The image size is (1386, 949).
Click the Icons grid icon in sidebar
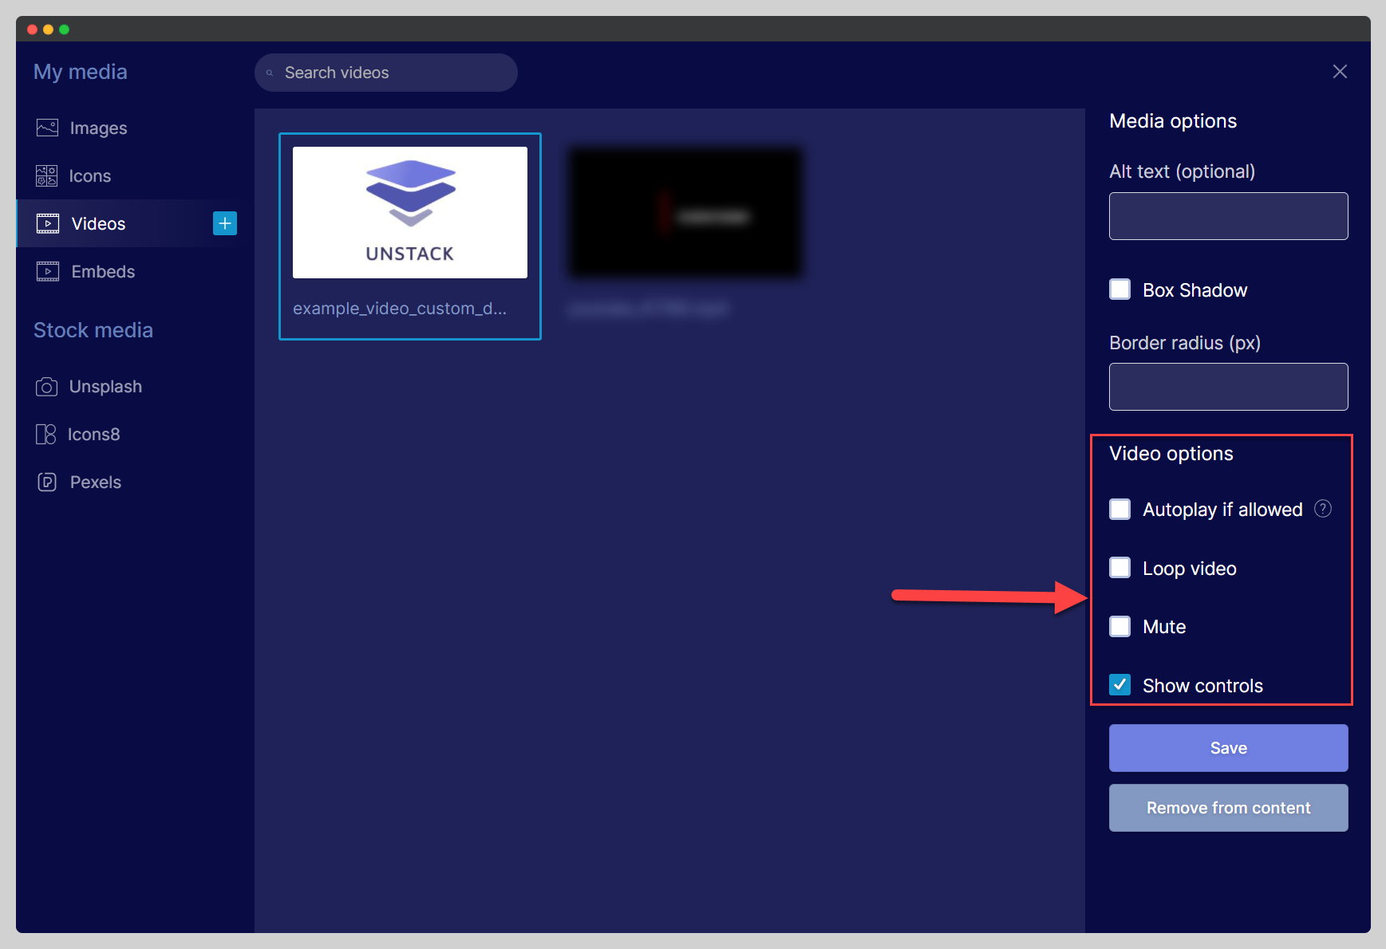[46, 175]
